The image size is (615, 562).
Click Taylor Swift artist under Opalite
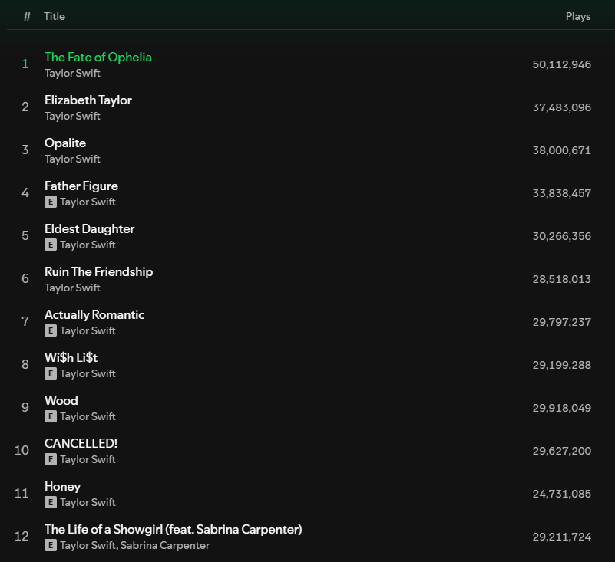pyautogui.click(x=72, y=159)
